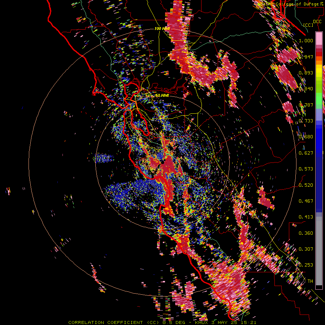325x325 pixels.
Task: Pick the light pink top color bar segment
Action: [x=319, y=38]
